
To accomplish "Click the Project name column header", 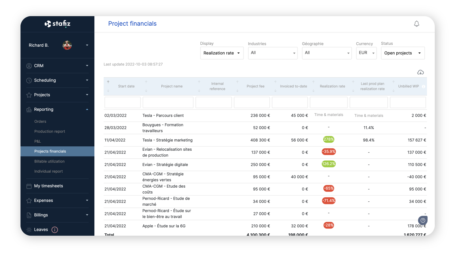I will point(172,86).
